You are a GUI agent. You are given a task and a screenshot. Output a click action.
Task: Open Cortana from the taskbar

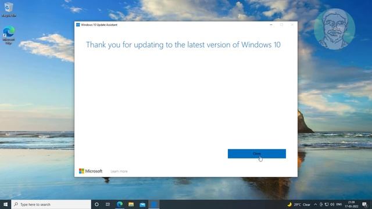(x=96, y=204)
